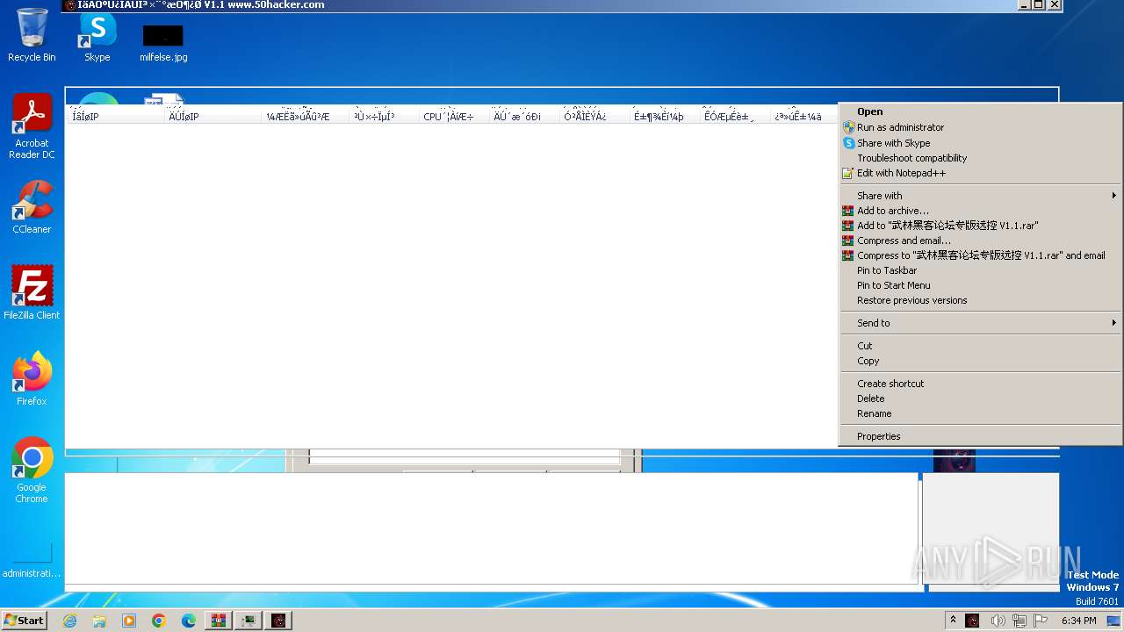The image size is (1124, 632).
Task: Click the first column header ending 'IP'
Action: 117,116
